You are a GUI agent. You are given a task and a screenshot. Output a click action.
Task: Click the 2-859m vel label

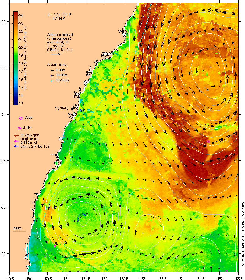tap(29, 143)
